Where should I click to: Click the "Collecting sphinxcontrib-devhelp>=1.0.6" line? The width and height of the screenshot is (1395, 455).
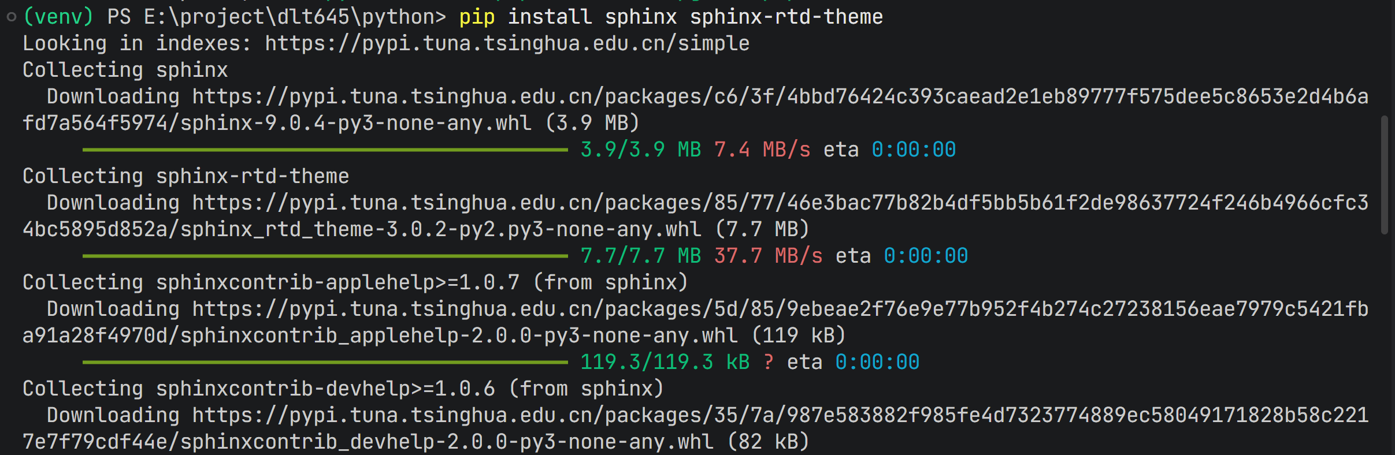click(343, 389)
